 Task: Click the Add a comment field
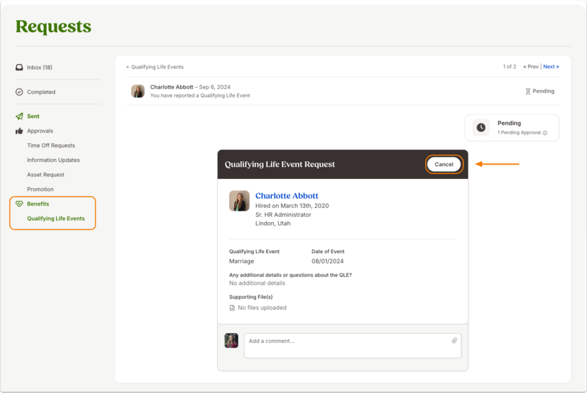(x=353, y=346)
